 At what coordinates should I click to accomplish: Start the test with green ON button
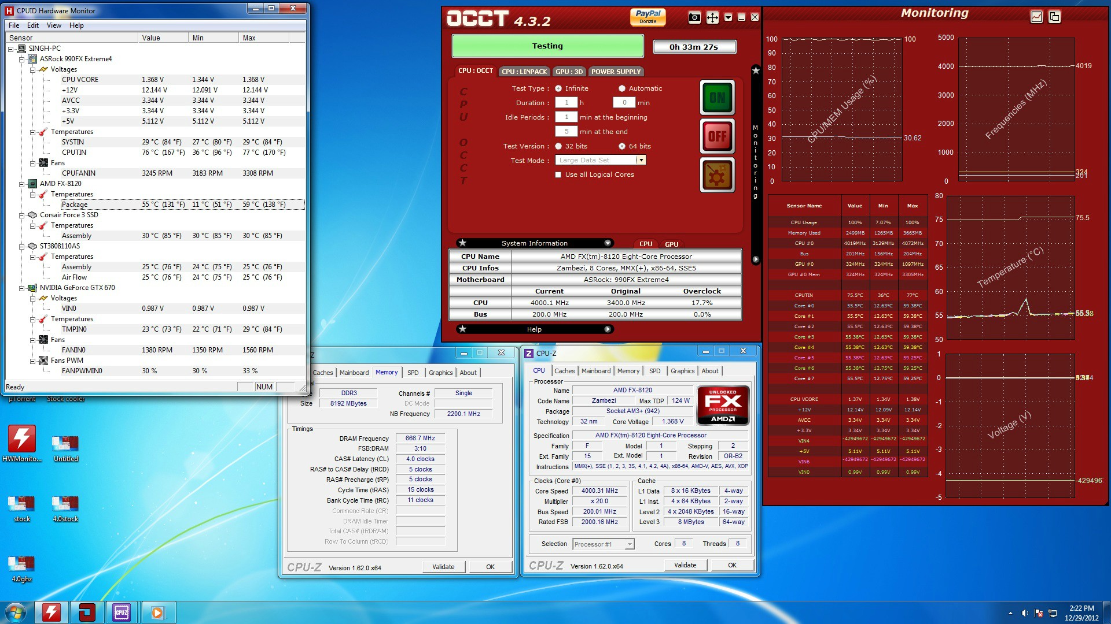(x=717, y=98)
